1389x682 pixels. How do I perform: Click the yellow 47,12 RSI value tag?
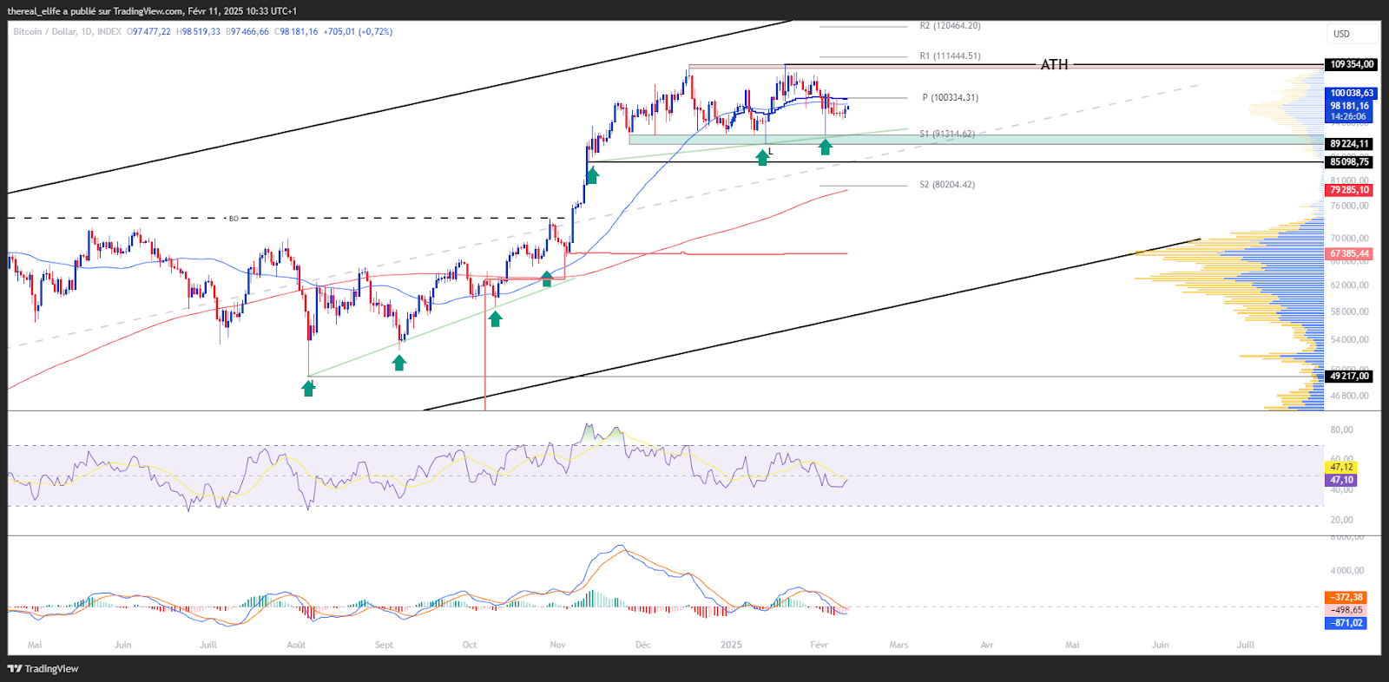(1342, 467)
